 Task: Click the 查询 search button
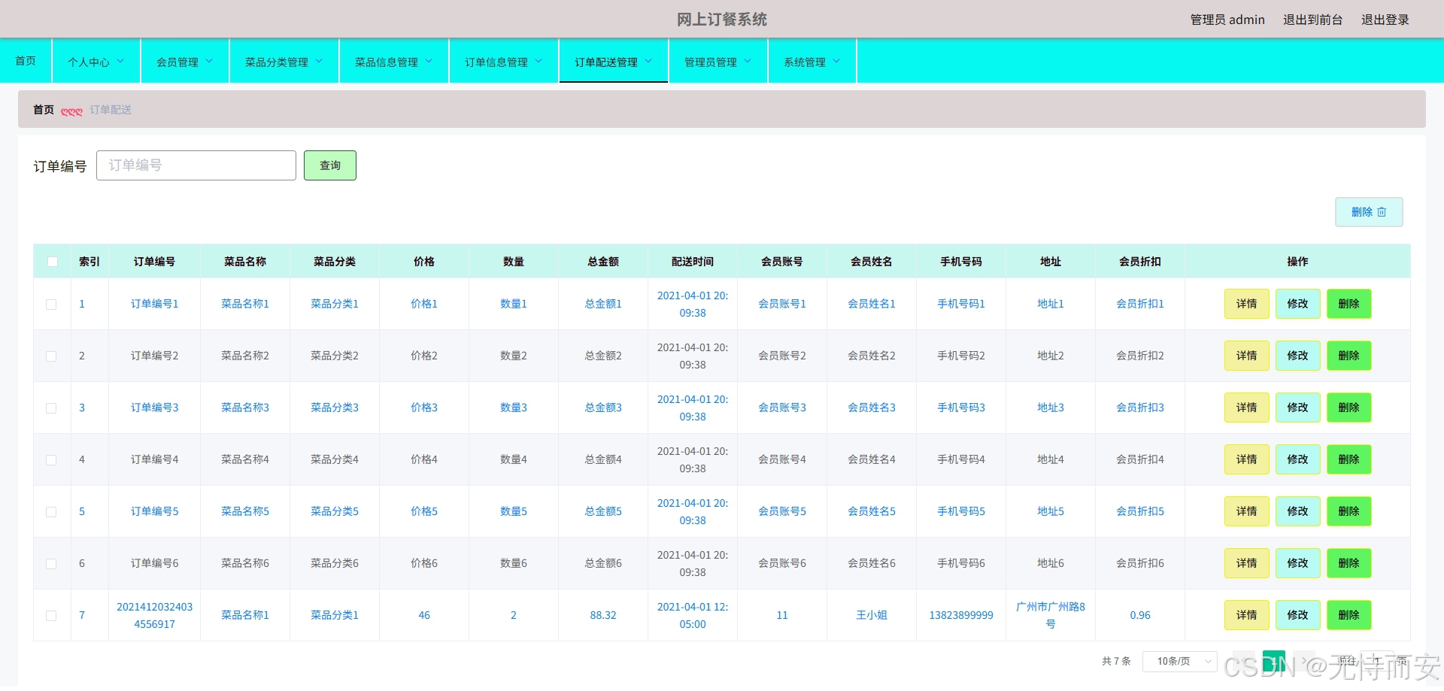pyautogui.click(x=330, y=165)
